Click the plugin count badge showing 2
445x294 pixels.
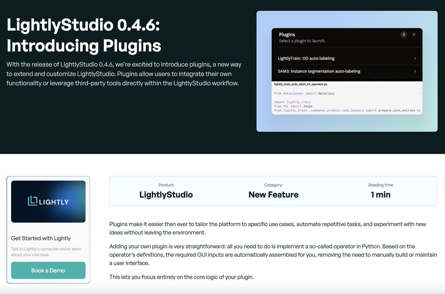[404, 34]
